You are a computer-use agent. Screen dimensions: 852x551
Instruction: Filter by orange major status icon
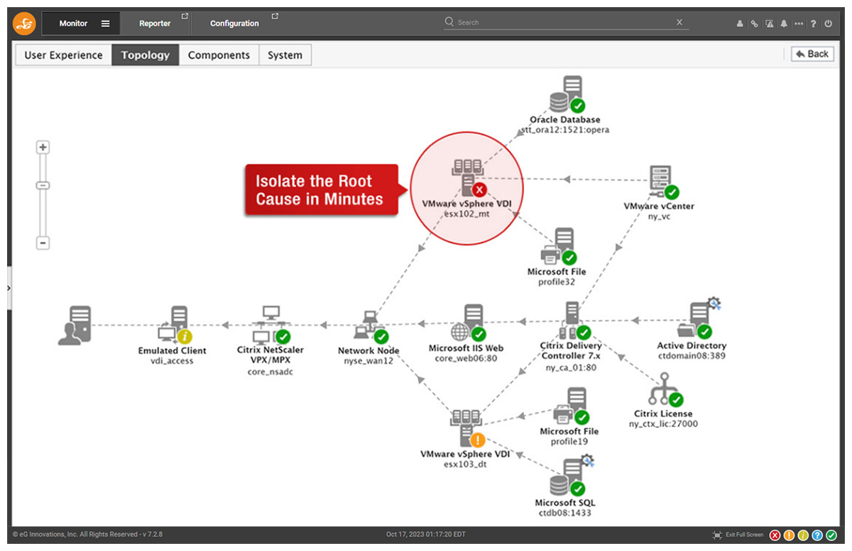[x=790, y=535]
